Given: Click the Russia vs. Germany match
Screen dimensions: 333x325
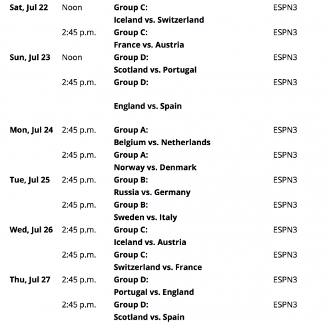Looking at the screenshot, I should pyautogui.click(x=152, y=192).
